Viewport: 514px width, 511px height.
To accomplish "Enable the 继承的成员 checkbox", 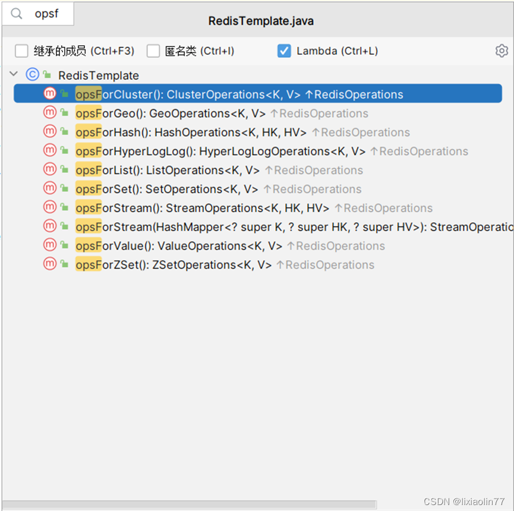I will pyautogui.click(x=21, y=51).
